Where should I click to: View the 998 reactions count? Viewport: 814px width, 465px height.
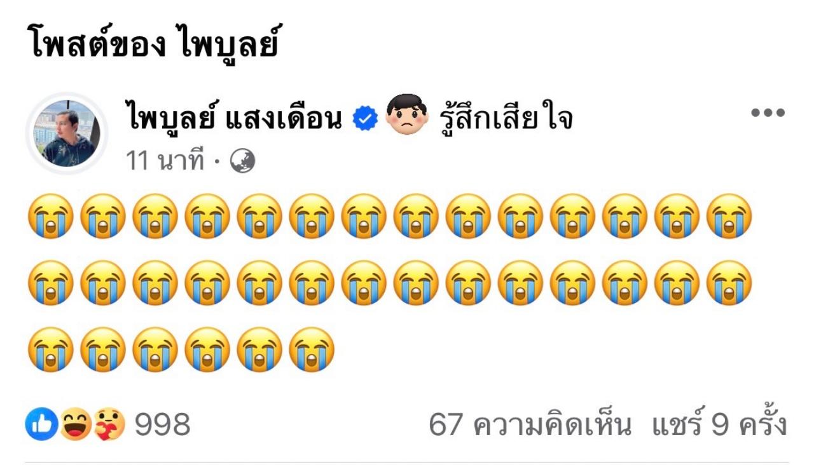[x=163, y=424]
